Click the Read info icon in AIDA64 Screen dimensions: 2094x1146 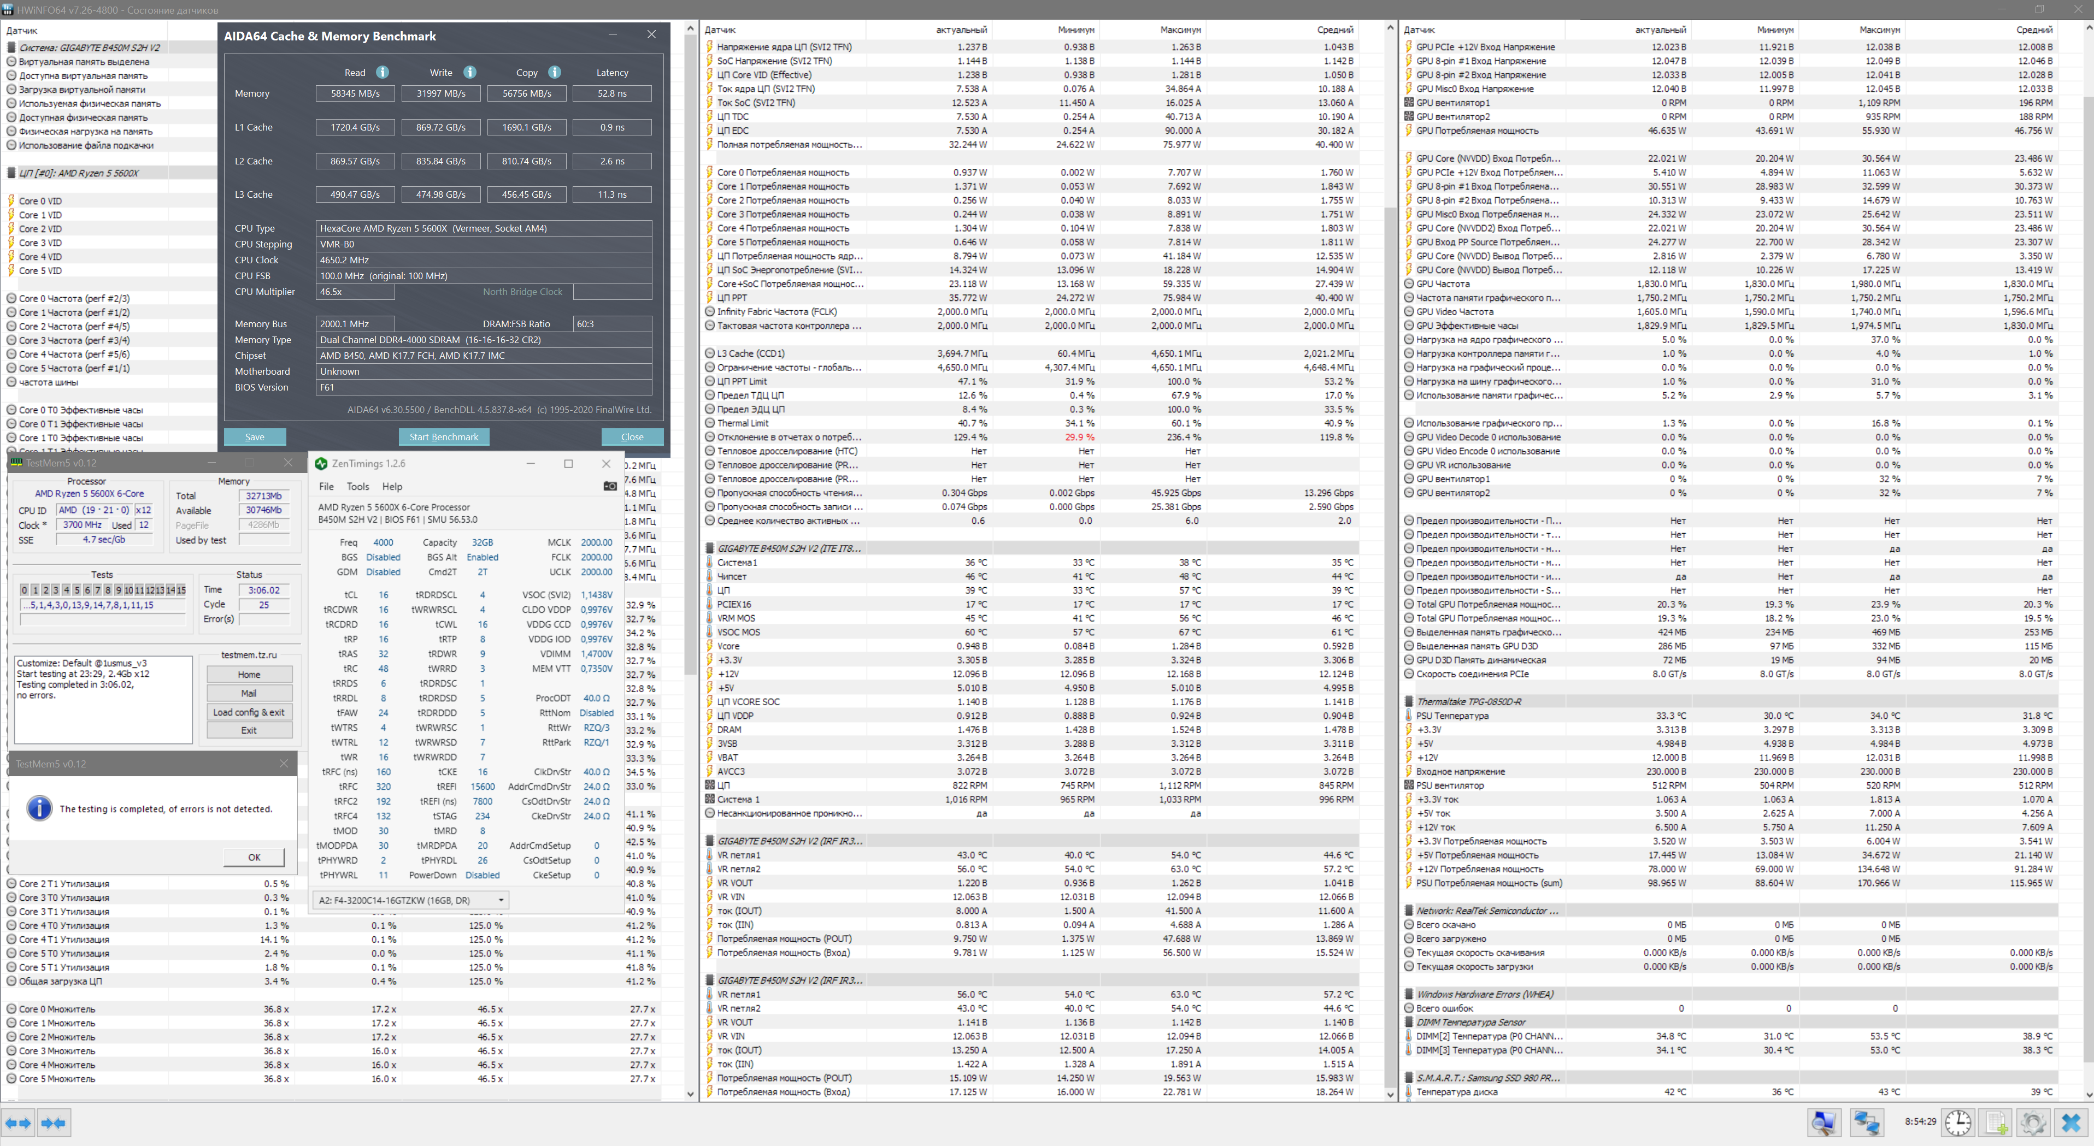382,72
